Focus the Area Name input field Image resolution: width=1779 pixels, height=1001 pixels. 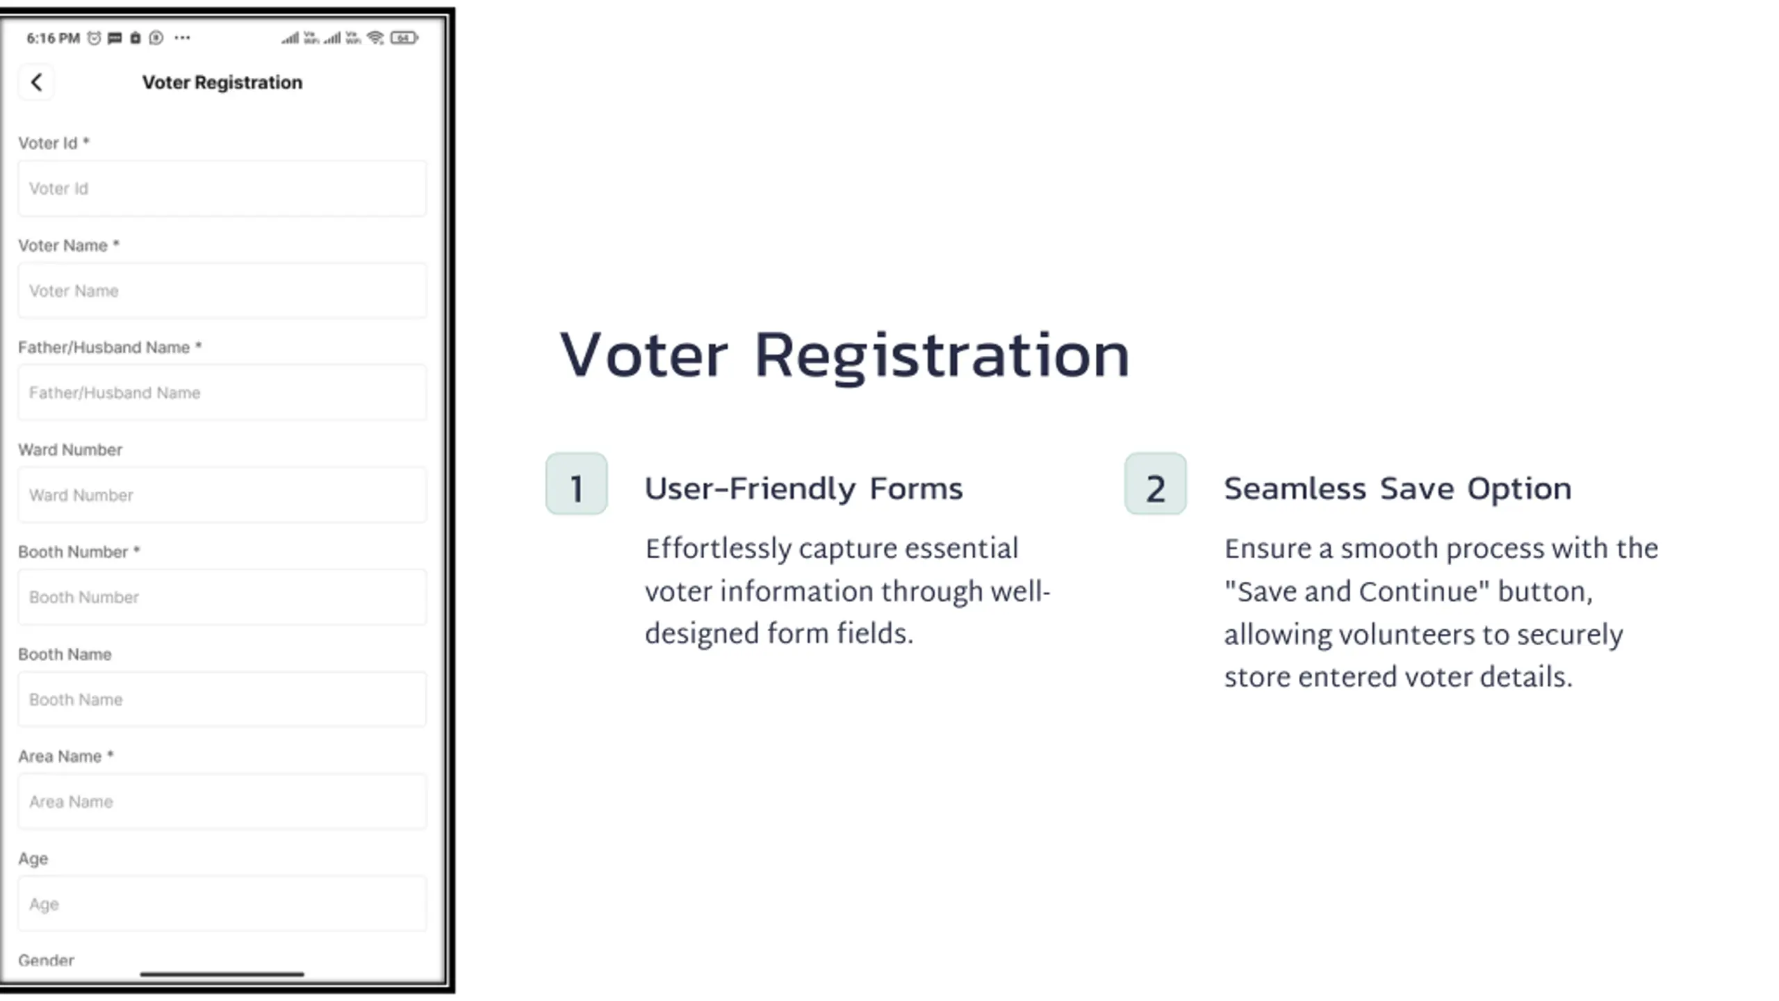222,801
